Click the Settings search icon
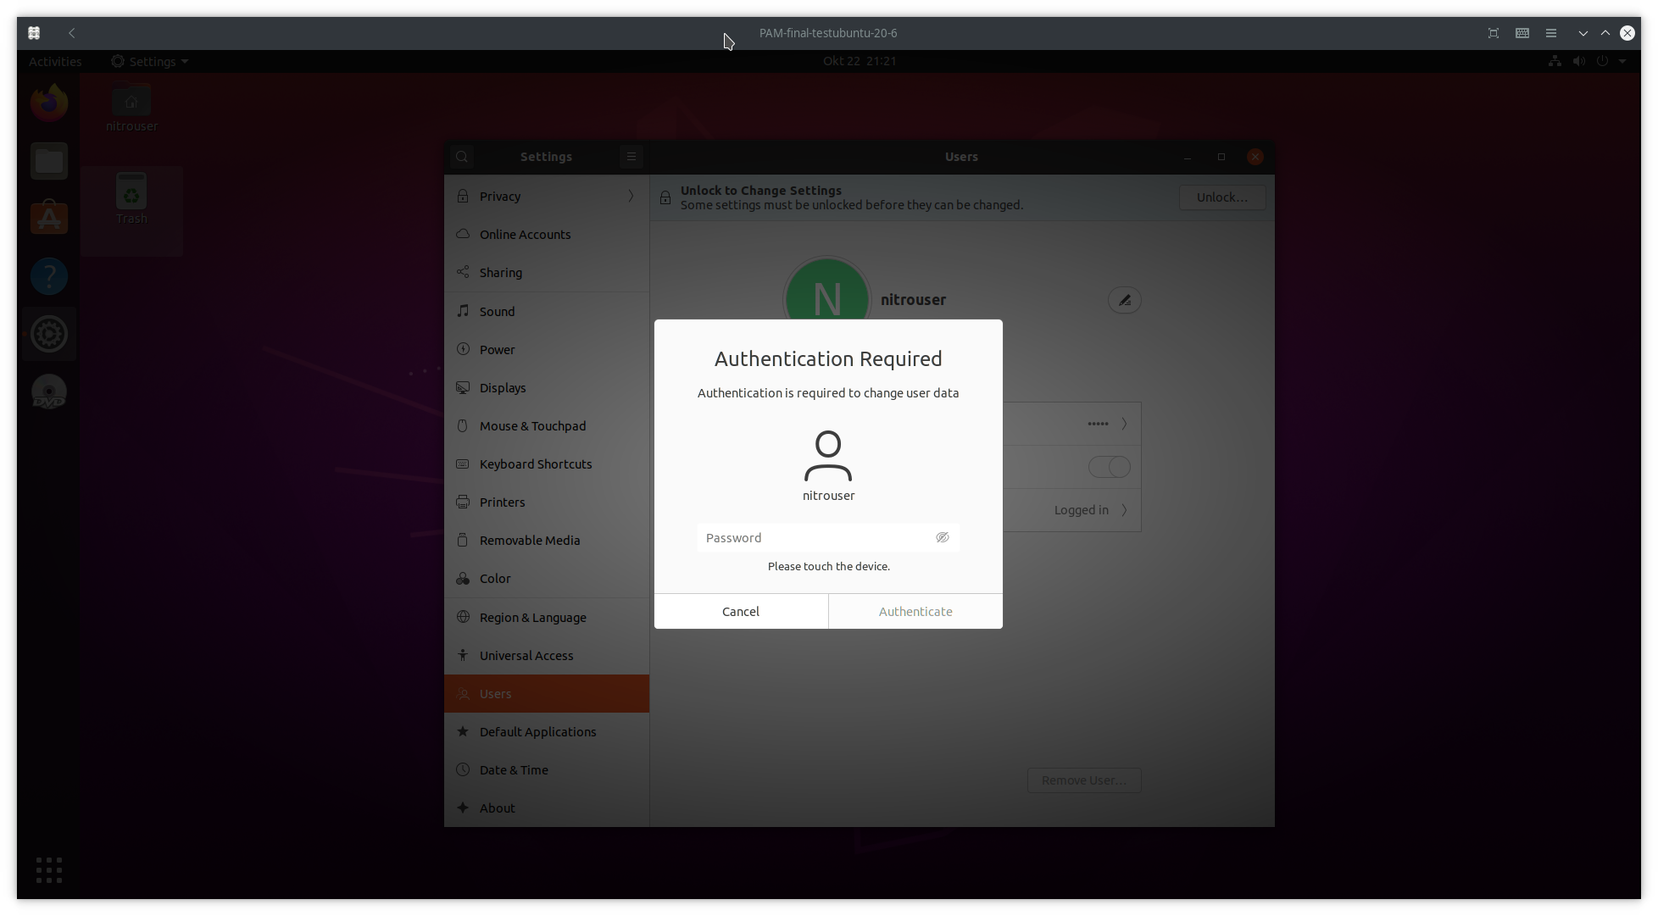 point(462,157)
